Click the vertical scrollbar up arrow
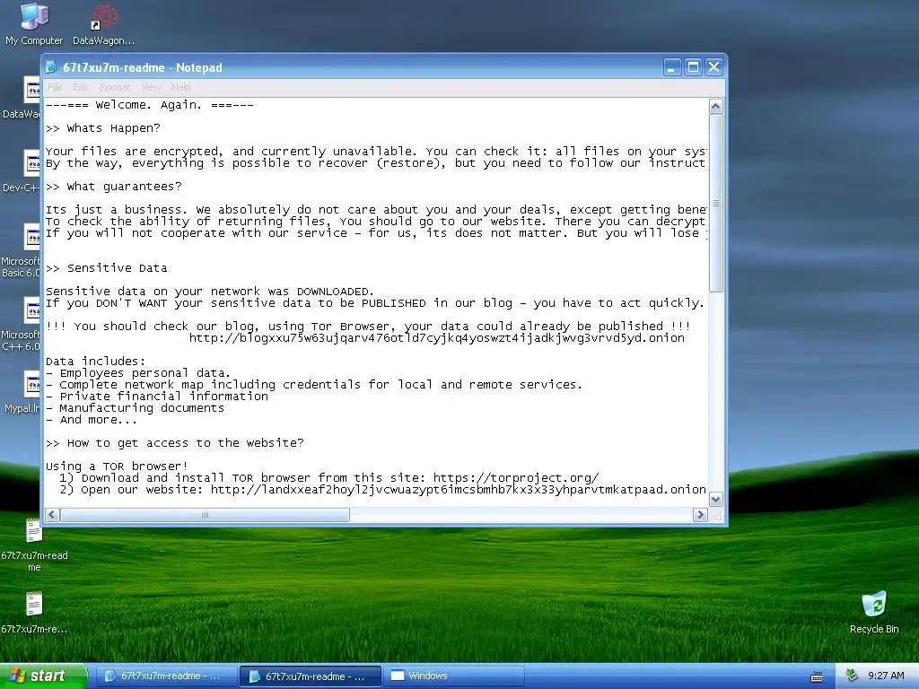 [715, 106]
